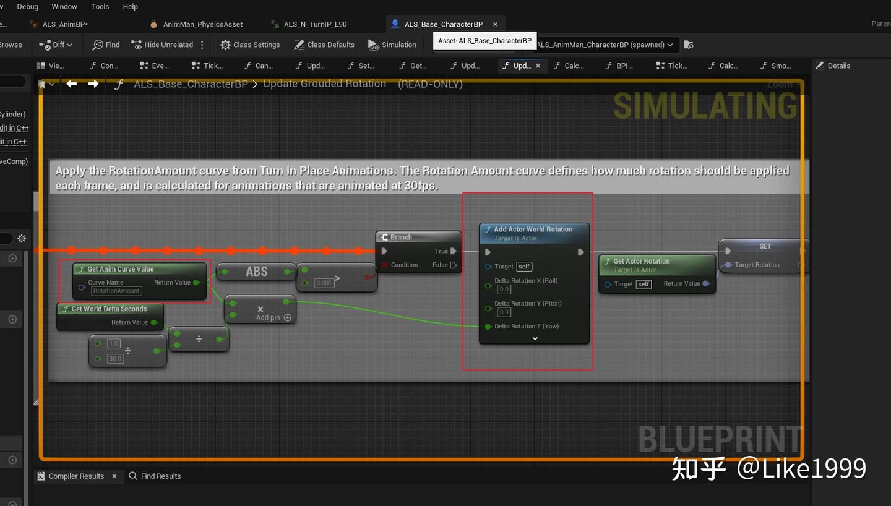
Task: Open Class Settings
Action: 250,45
